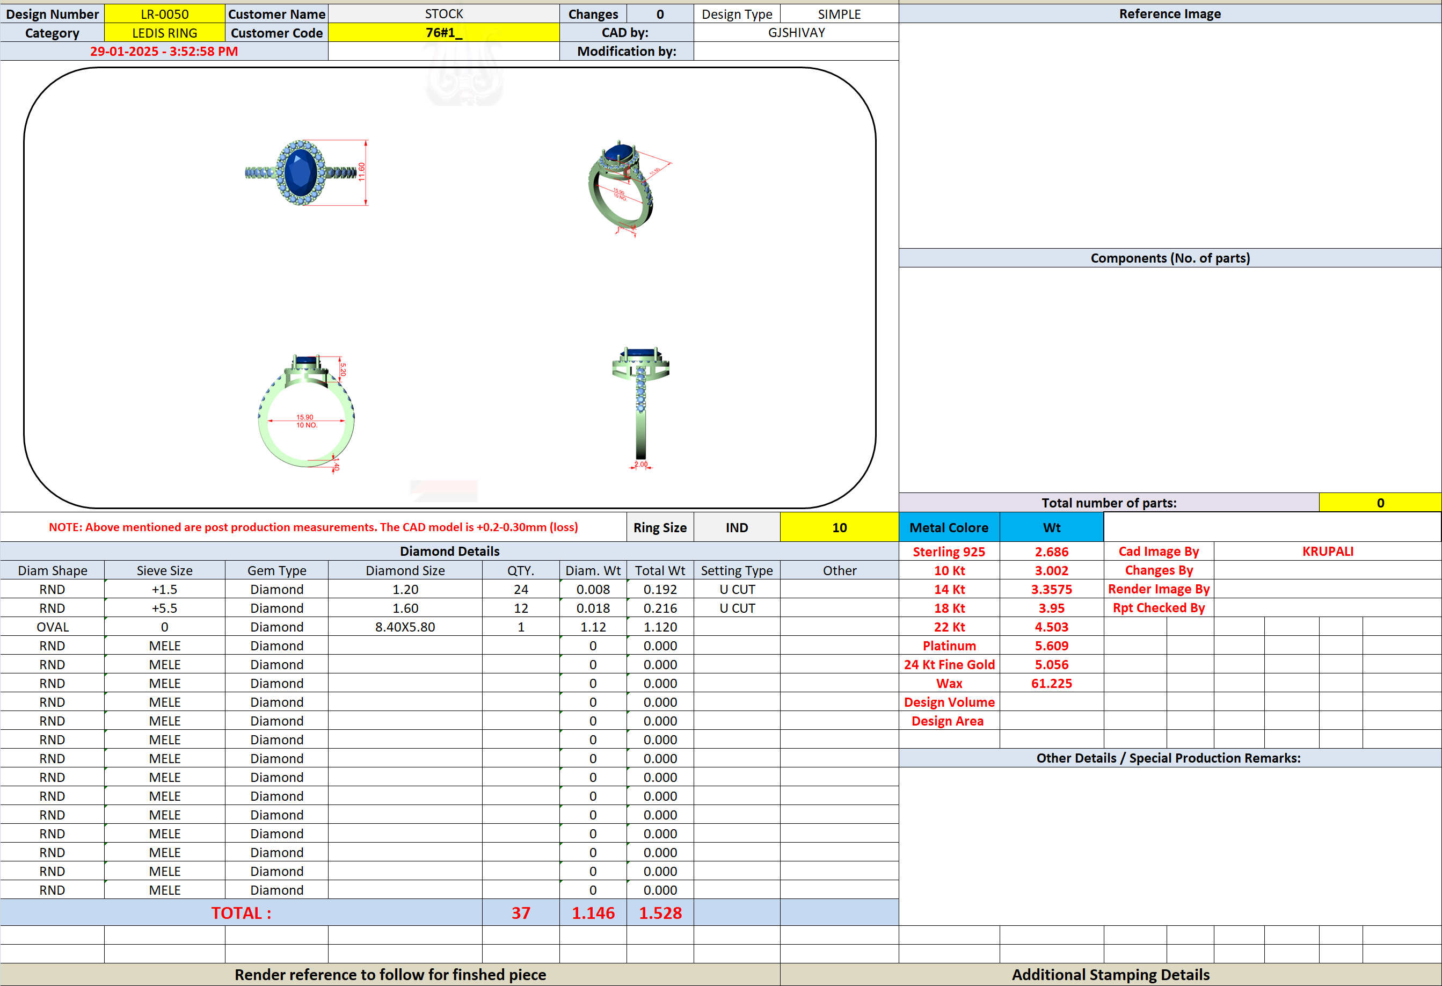
Task: Select the 1.20 diamond size cell
Action: tap(405, 590)
